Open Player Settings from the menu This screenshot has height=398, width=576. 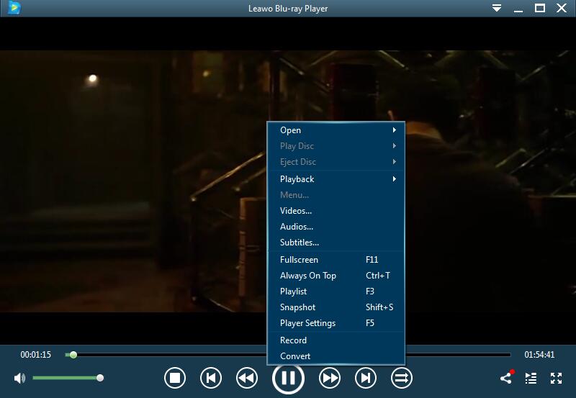[336, 323]
